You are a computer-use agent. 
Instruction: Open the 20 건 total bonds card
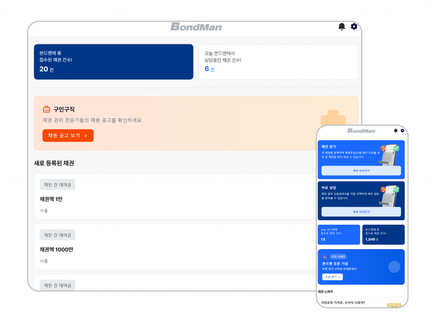[x=113, y=62]
